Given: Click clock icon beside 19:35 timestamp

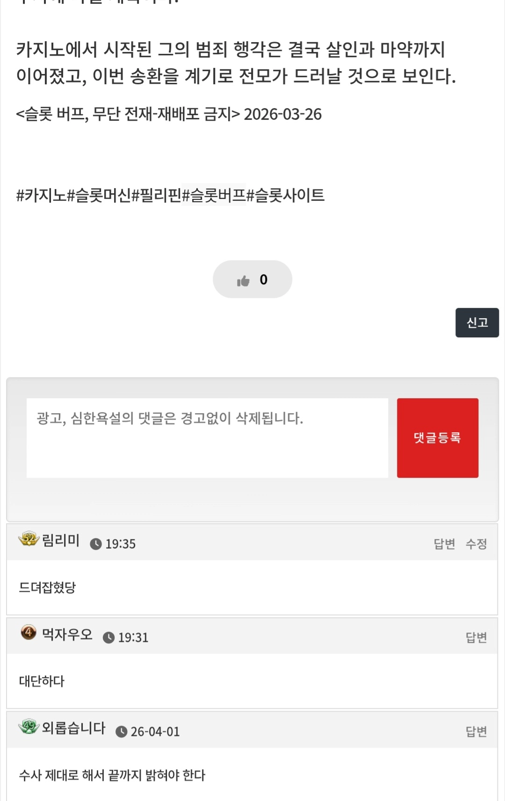Looking at the screenshot, I should (x=96, y=544).
